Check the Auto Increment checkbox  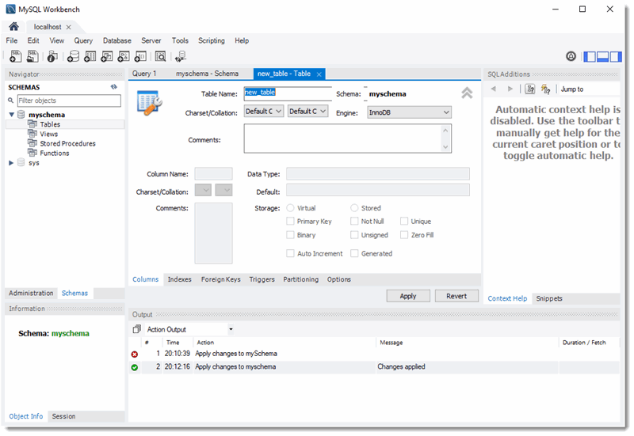click(290, 253)
